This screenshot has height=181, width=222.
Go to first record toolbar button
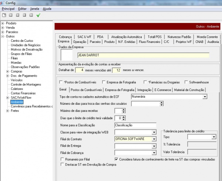(x=11, y=15)
